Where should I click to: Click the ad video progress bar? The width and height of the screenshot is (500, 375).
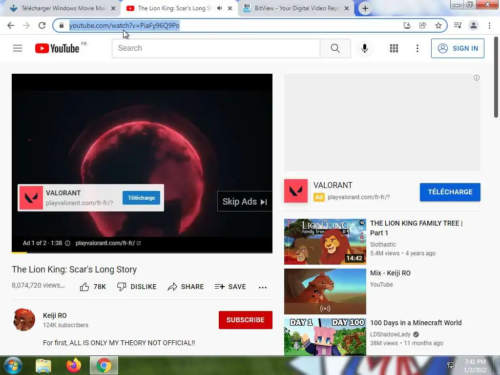pyautogui.click(x=142, y=252)
